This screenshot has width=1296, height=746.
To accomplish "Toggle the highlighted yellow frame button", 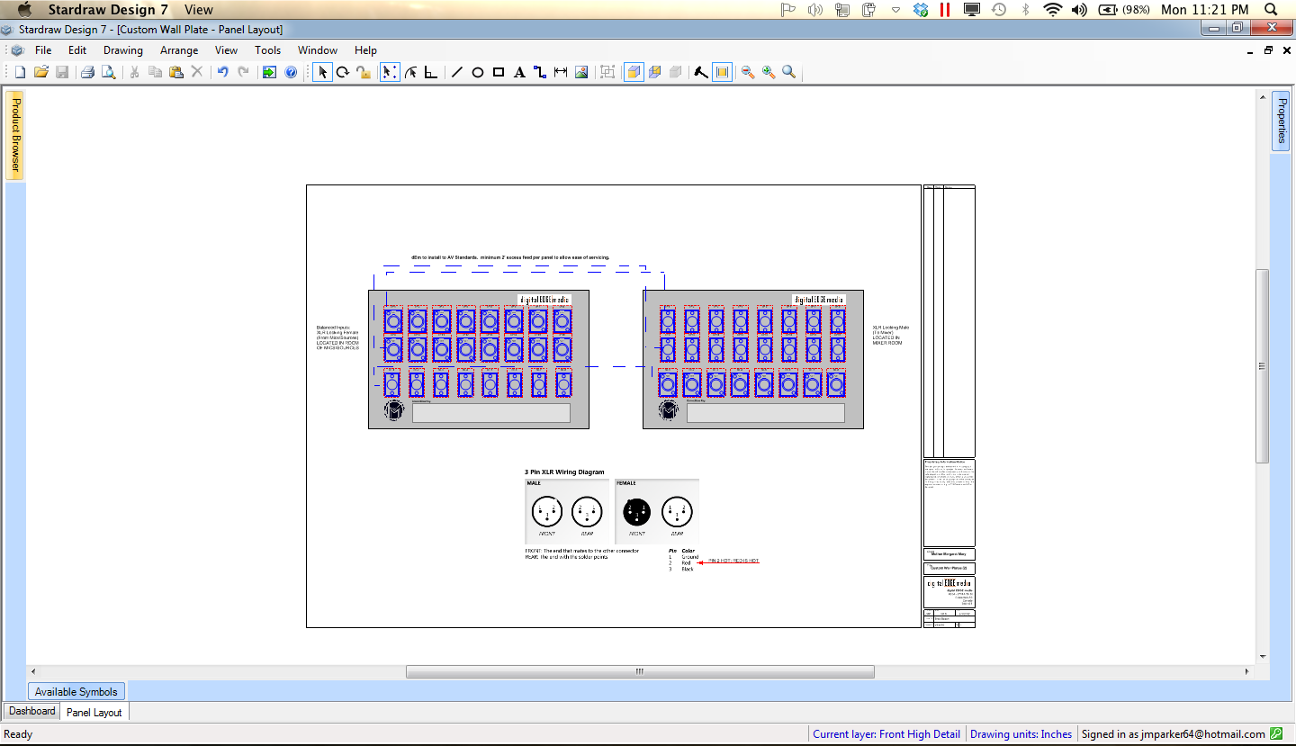I will tap(722, 72).
